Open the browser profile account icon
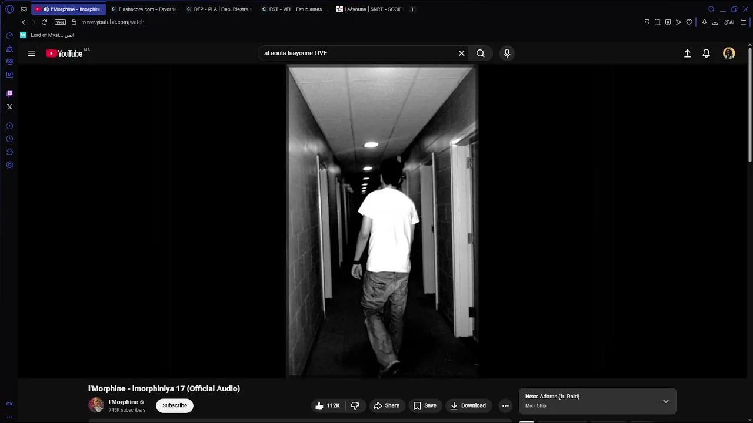753x423 pixels. point(704,22)
